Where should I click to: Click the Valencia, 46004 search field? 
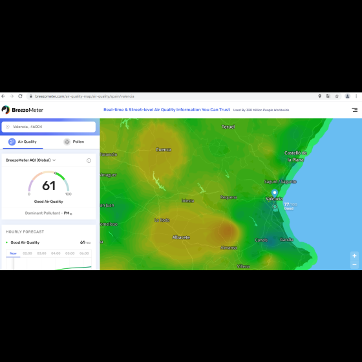coord(48,127)
